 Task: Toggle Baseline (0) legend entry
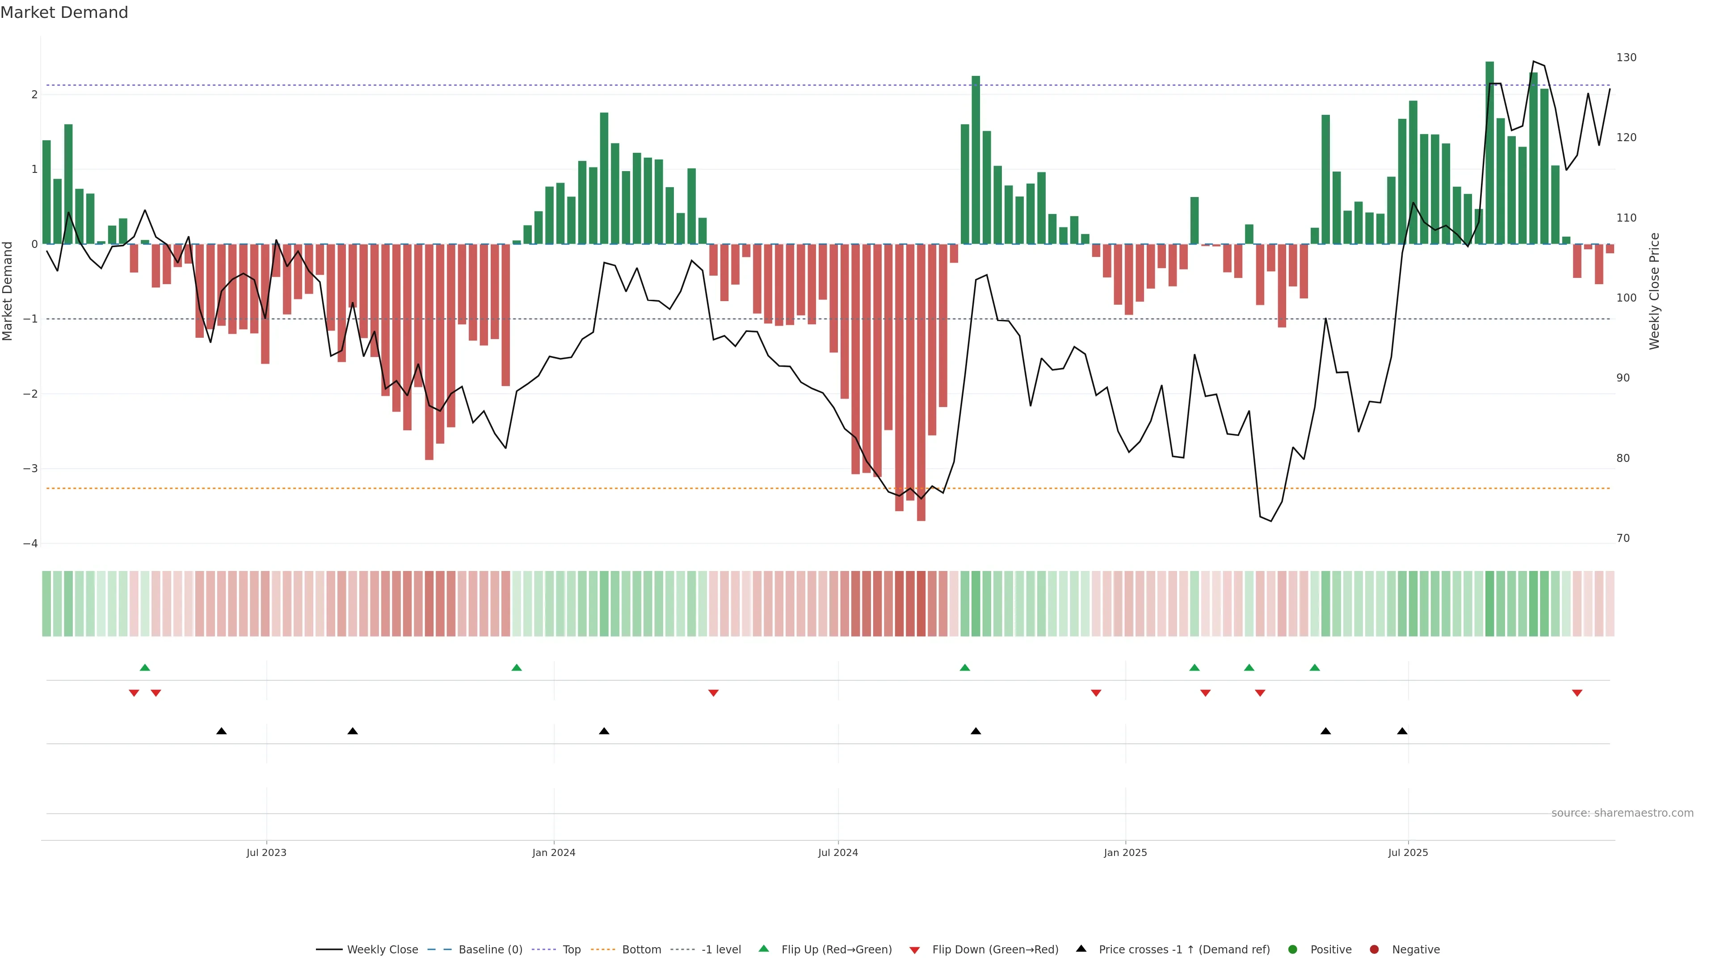(490, 949)
